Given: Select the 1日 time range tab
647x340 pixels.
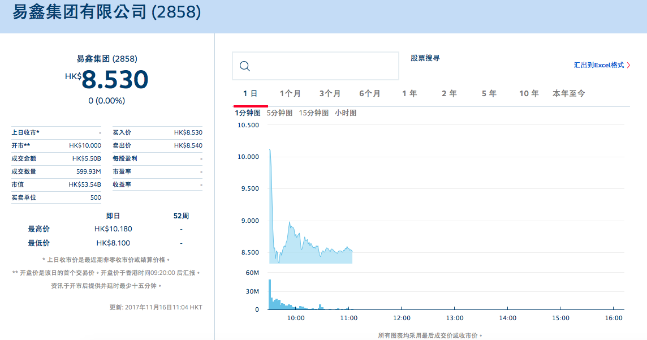Looking at the screenshot, I should (250, 94).
